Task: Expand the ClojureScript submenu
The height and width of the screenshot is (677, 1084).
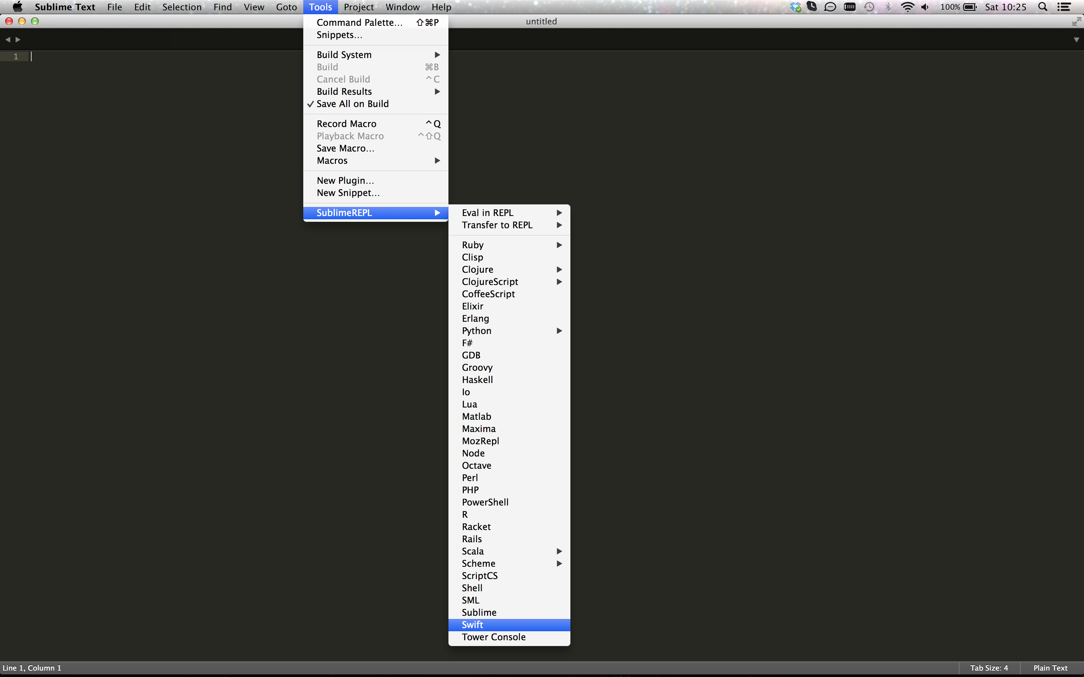Action: (509, 282)
